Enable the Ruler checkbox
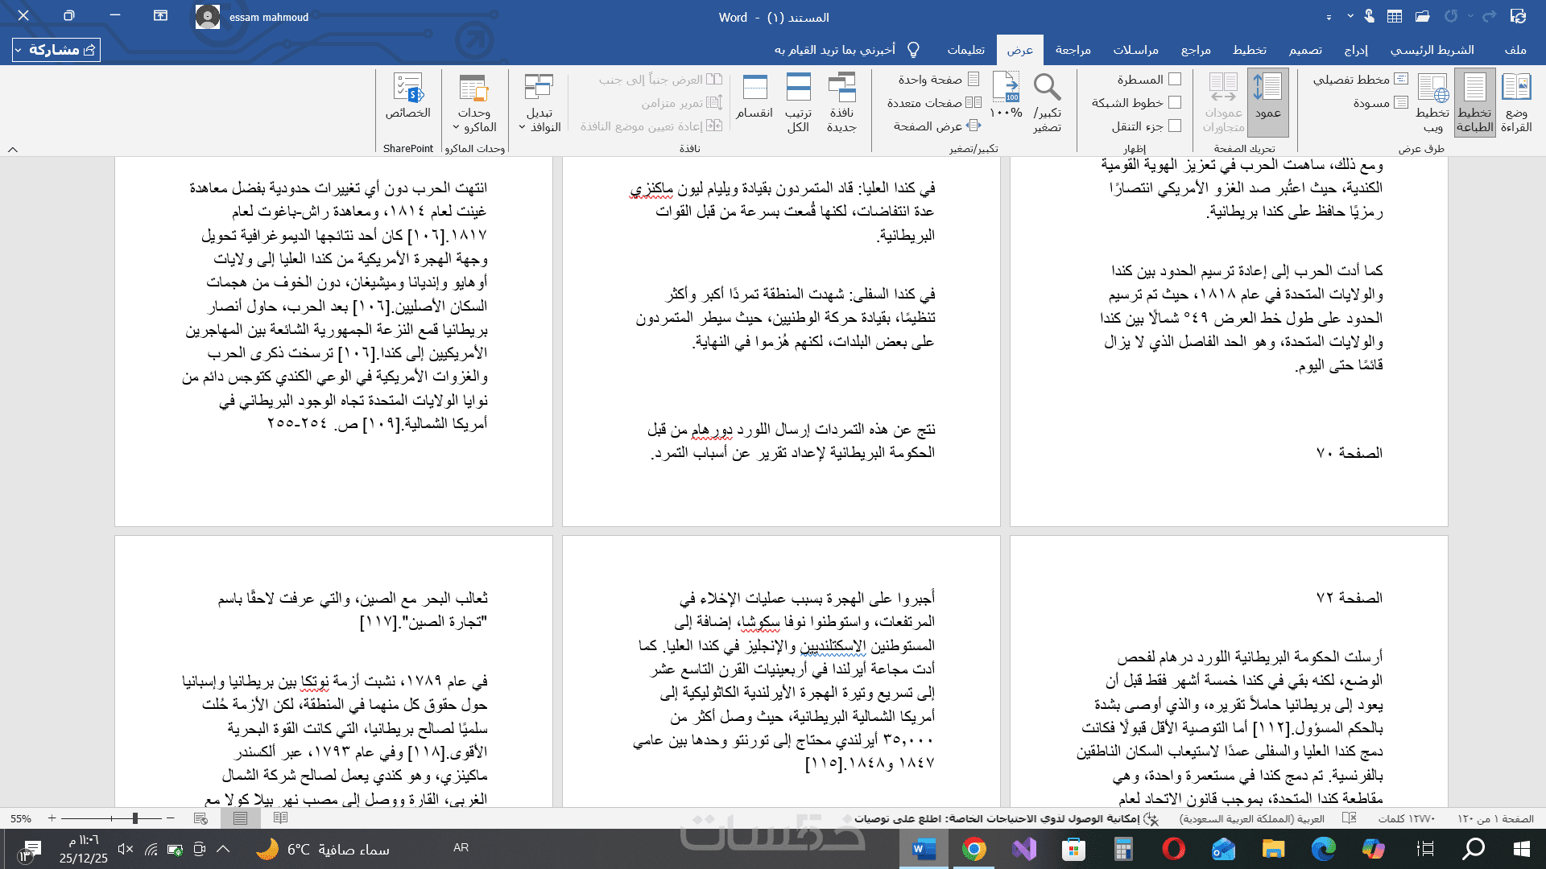 [1175, 79]
